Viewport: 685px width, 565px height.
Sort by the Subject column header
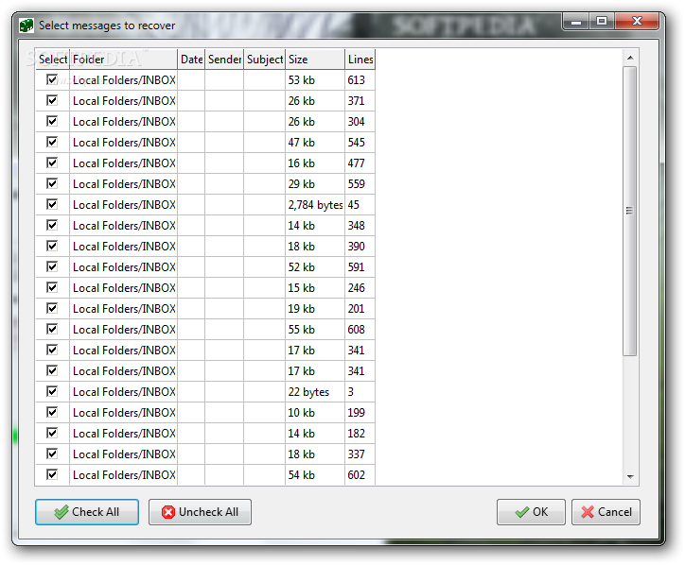(265, 60)
